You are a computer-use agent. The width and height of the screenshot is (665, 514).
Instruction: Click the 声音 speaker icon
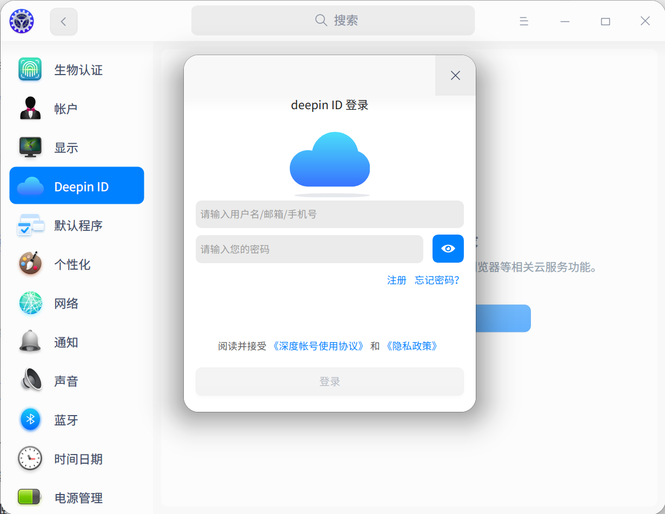tap(30, 381)
